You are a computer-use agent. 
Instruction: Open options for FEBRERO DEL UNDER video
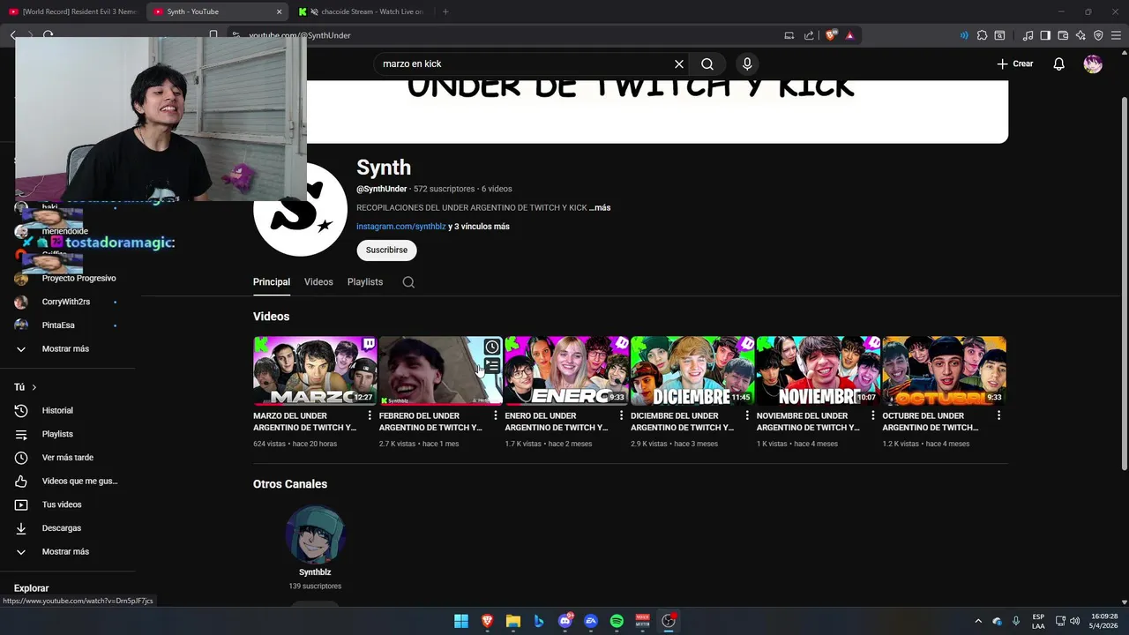(496, 415)
